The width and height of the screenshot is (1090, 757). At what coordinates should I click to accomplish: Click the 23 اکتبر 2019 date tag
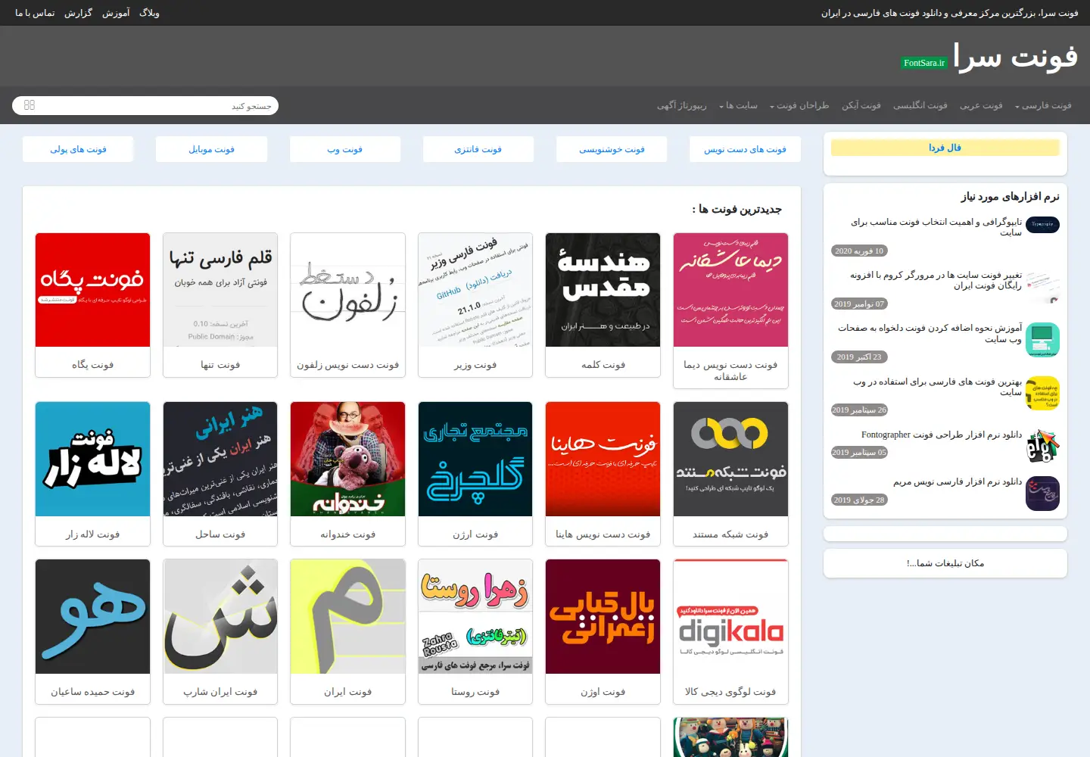tap(859, 357)
